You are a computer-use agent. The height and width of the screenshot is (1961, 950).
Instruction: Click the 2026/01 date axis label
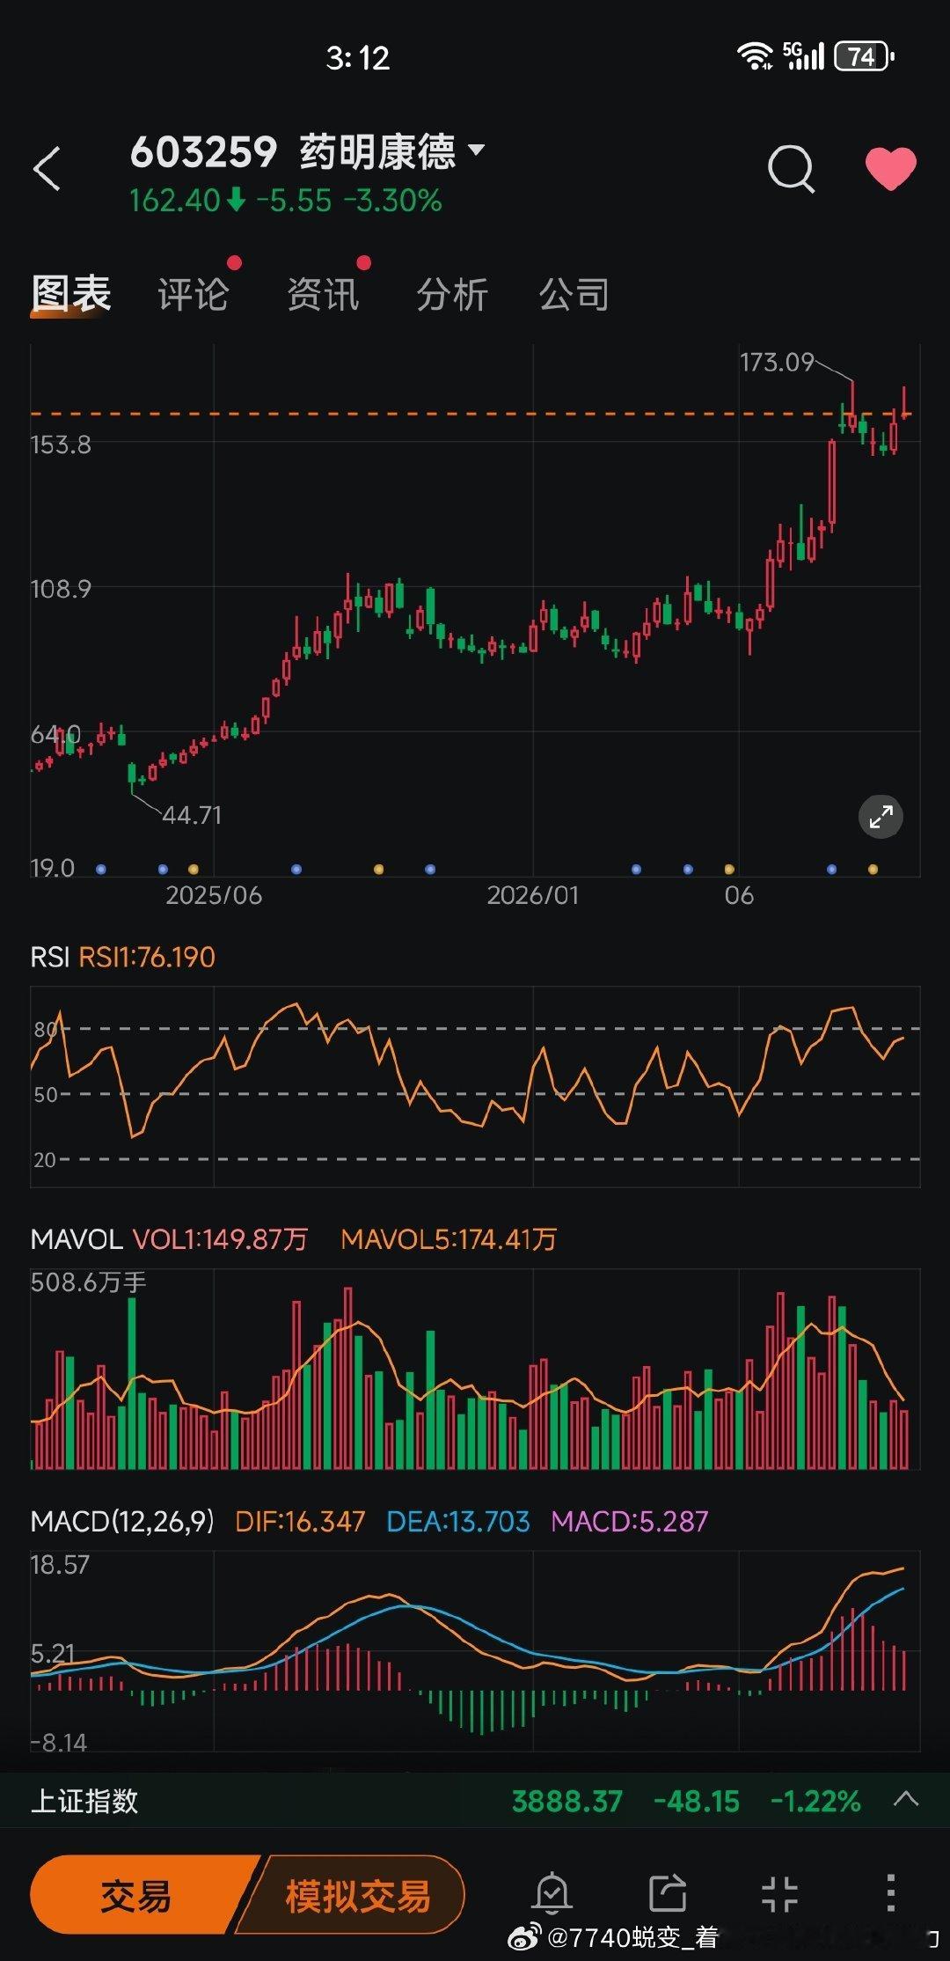[533, 895]
